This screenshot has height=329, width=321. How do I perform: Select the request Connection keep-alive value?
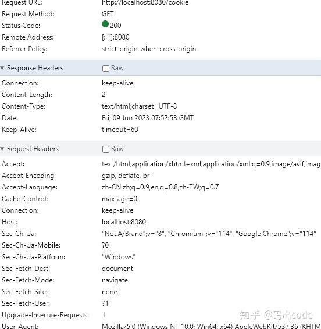117,210
